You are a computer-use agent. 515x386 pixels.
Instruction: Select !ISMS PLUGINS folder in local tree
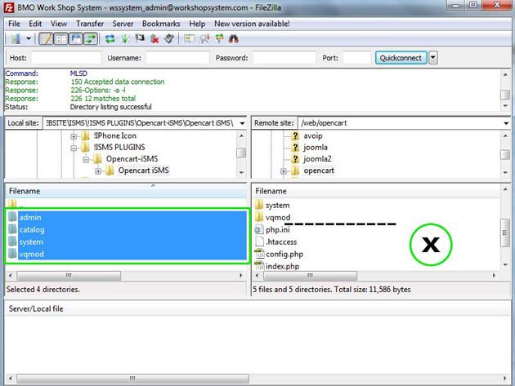(x=119, y=147)
